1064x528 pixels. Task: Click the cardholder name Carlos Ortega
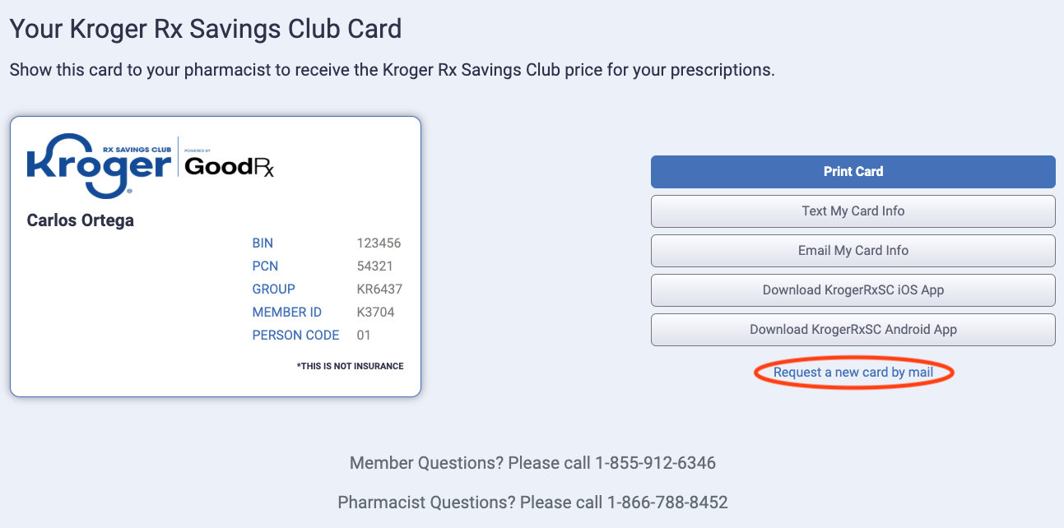79,220
